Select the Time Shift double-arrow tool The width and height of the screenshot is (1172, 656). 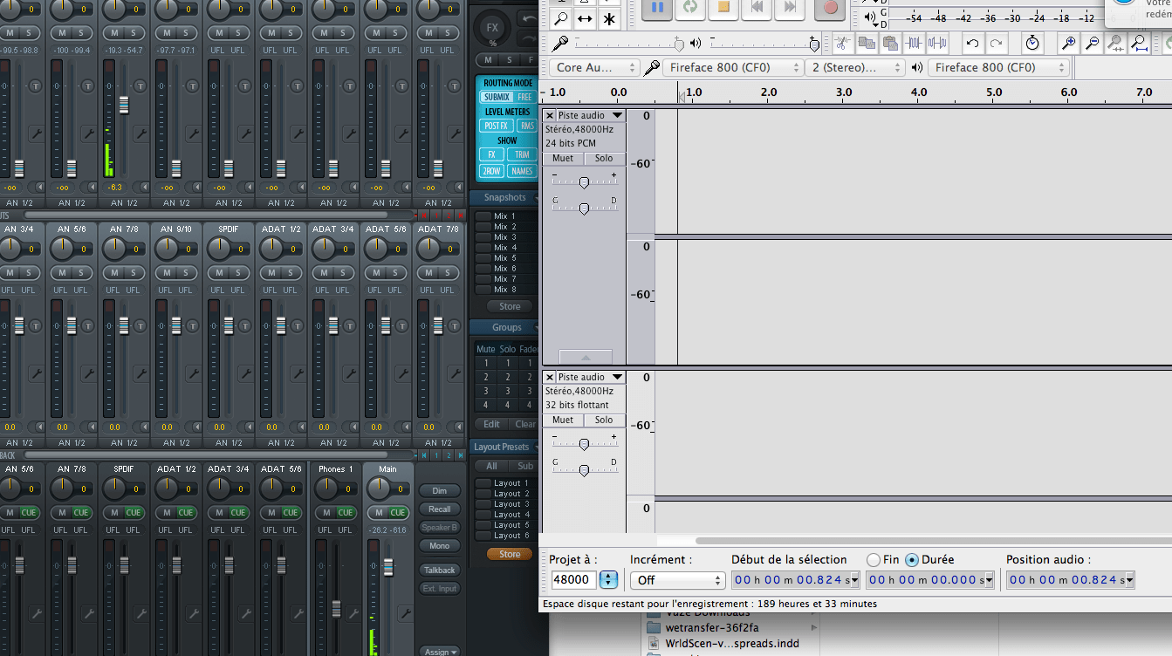click(x=585, y=18)
